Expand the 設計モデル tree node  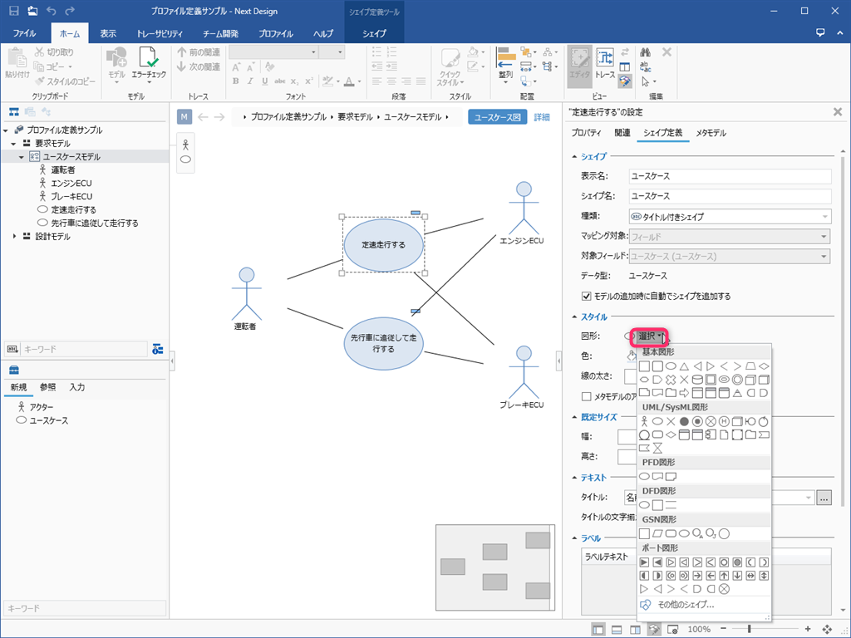pos(16,237)
